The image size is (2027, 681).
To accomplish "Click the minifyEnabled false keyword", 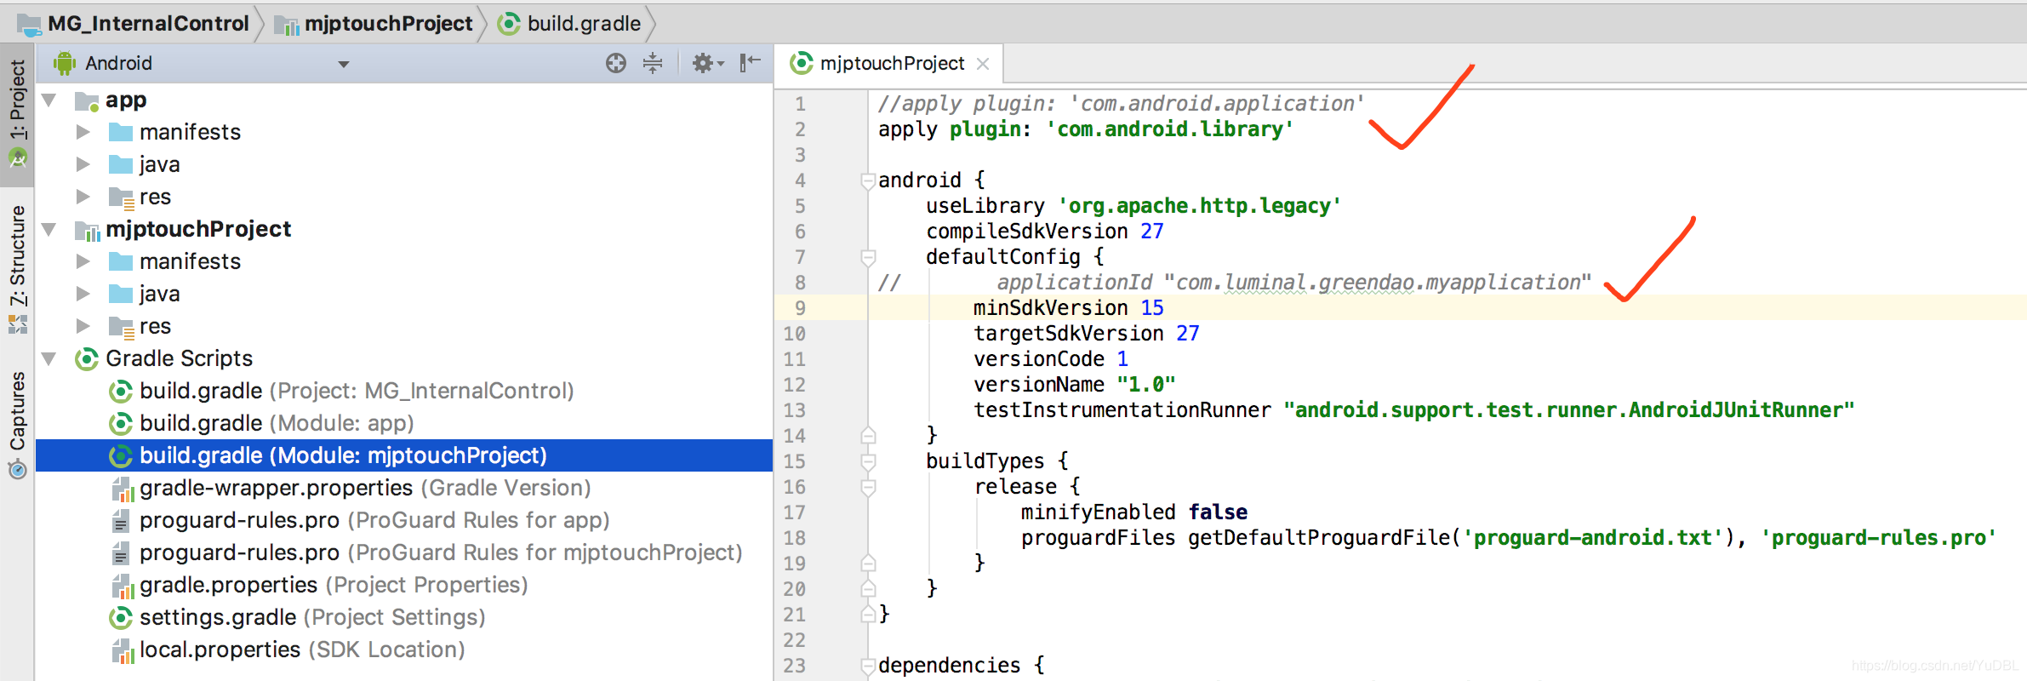I will [x=1218, y=512].
